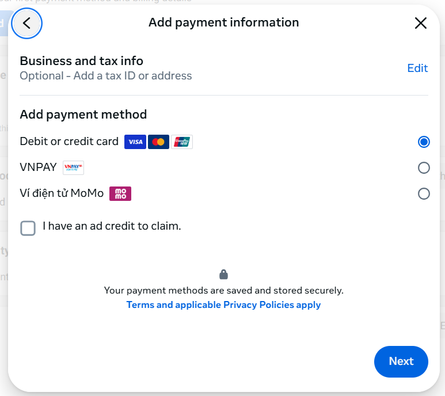Check the ad credit to claim checkbox
The width and height of the screenshot is (445, 396).
(28, 228)
